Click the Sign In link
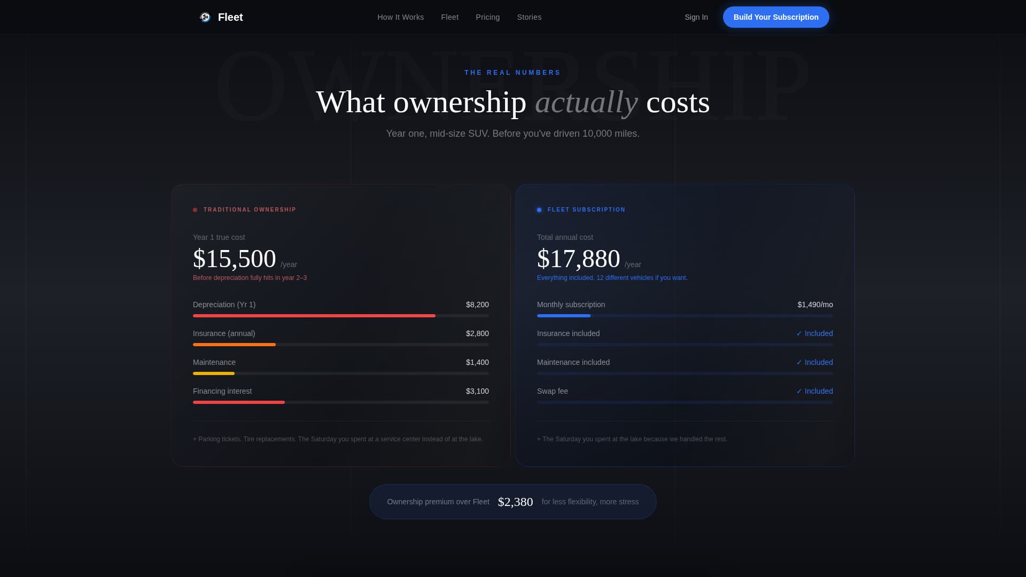The height and width of the screenshot is (577, 1026). (696, 17)
